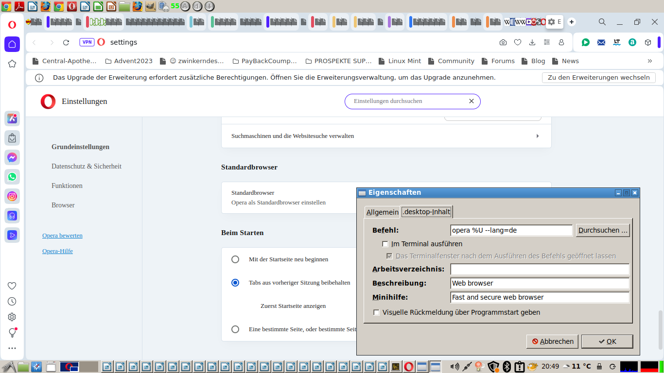This screenshot has height=373, width=664.
Task: Open the profile account icon
Action: [561, 42]
